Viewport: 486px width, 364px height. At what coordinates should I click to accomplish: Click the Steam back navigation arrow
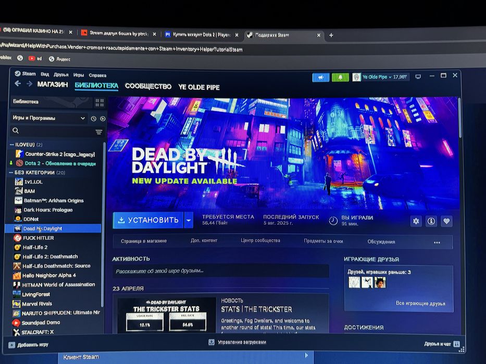[18, 84]
